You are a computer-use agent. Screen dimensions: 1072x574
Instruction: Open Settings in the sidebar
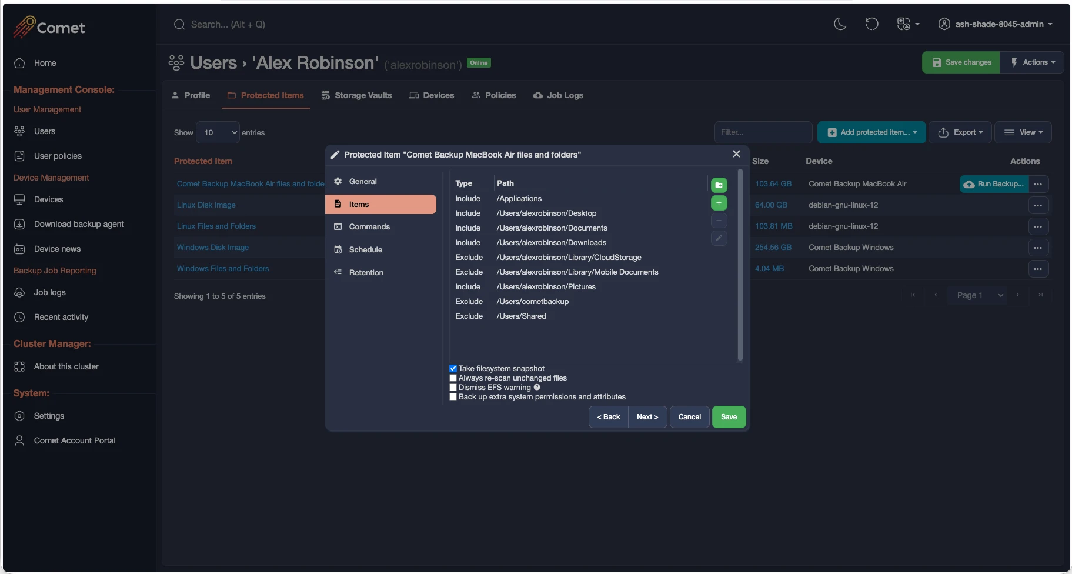pos(39,416)
